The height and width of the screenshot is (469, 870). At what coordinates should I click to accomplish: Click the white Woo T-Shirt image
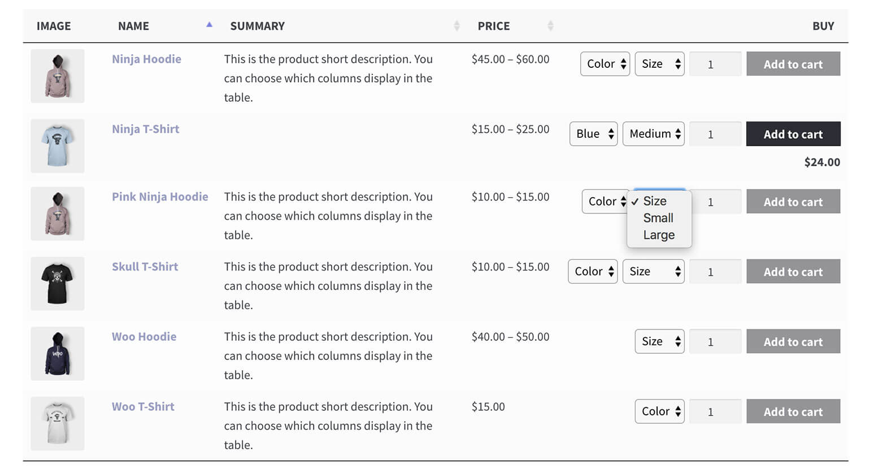pyautogui.click(x=58, y=423)
